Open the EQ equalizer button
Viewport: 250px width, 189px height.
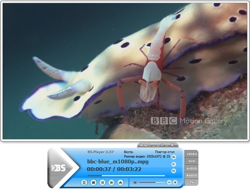[174, 171]
